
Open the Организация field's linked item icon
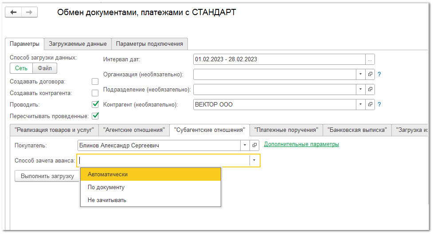(x=370, y=74)
